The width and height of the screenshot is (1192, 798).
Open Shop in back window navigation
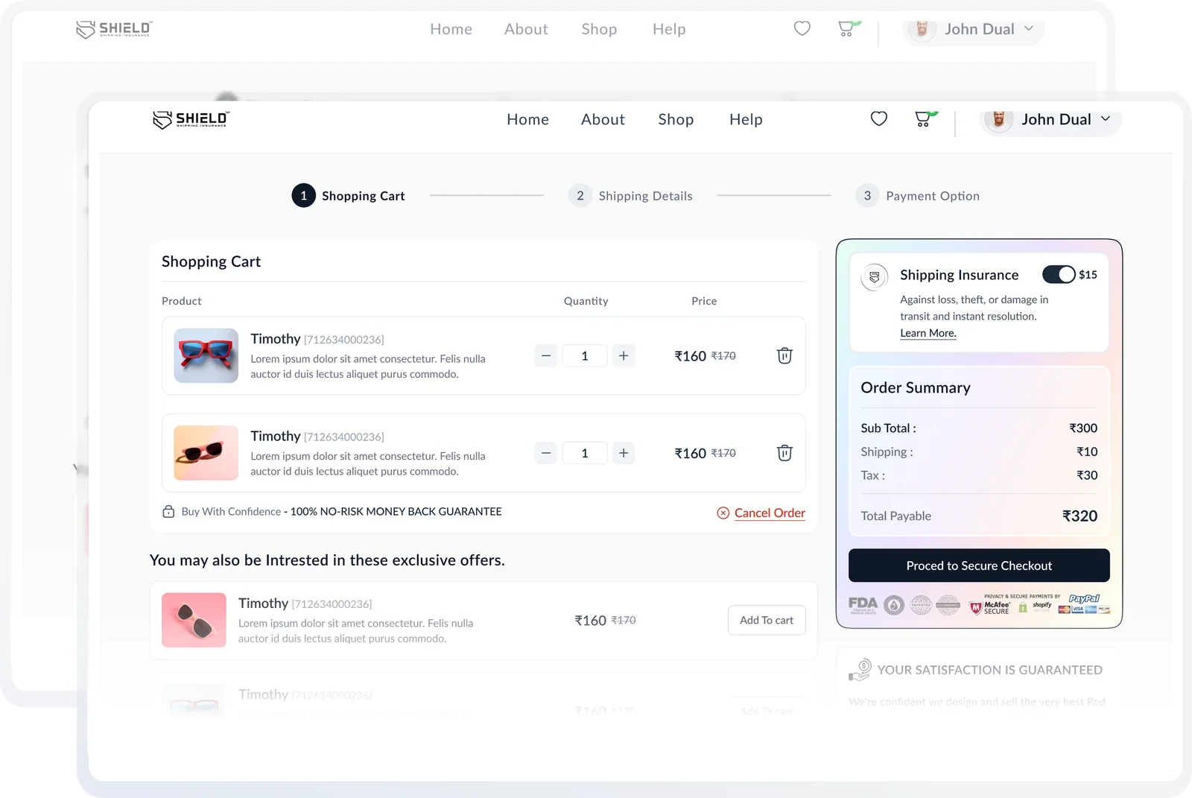click(x=599, y=29)
